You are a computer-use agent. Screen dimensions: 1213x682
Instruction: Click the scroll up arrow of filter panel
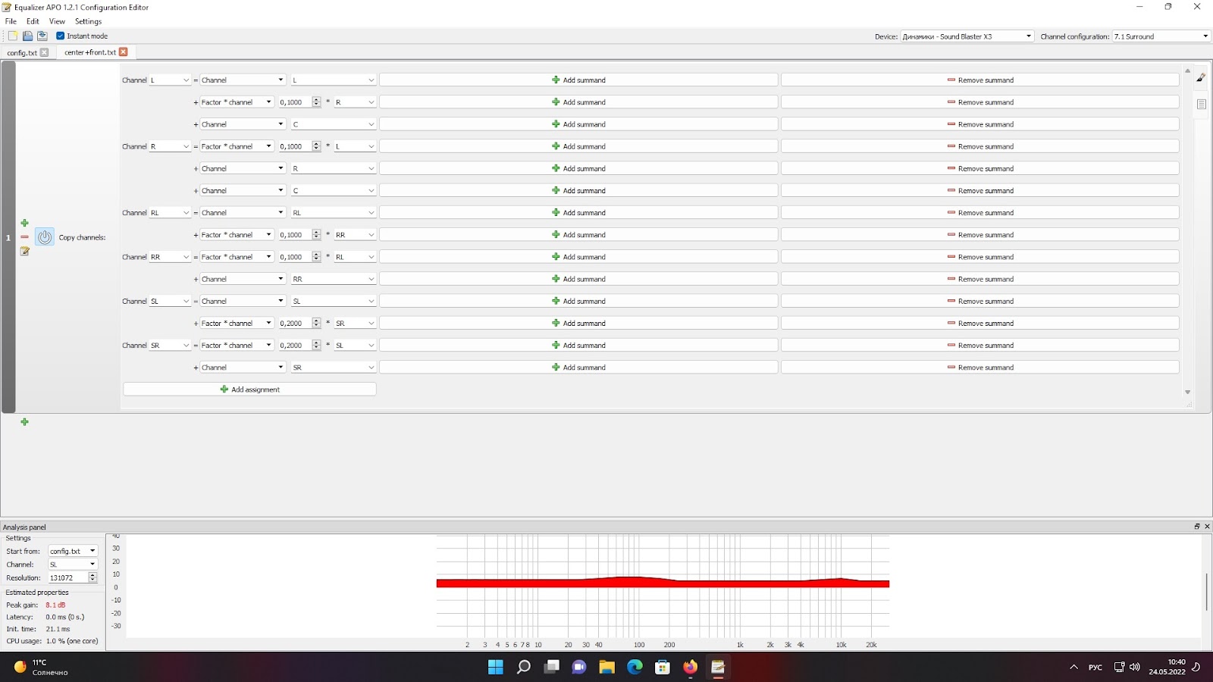tap(1187, 70)
